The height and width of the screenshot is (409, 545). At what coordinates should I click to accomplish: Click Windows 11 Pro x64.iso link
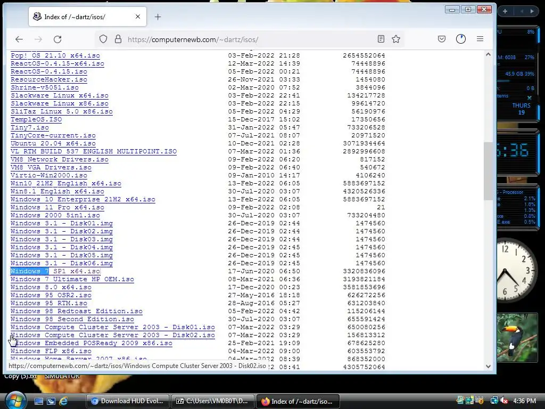[x=57, y=208]
